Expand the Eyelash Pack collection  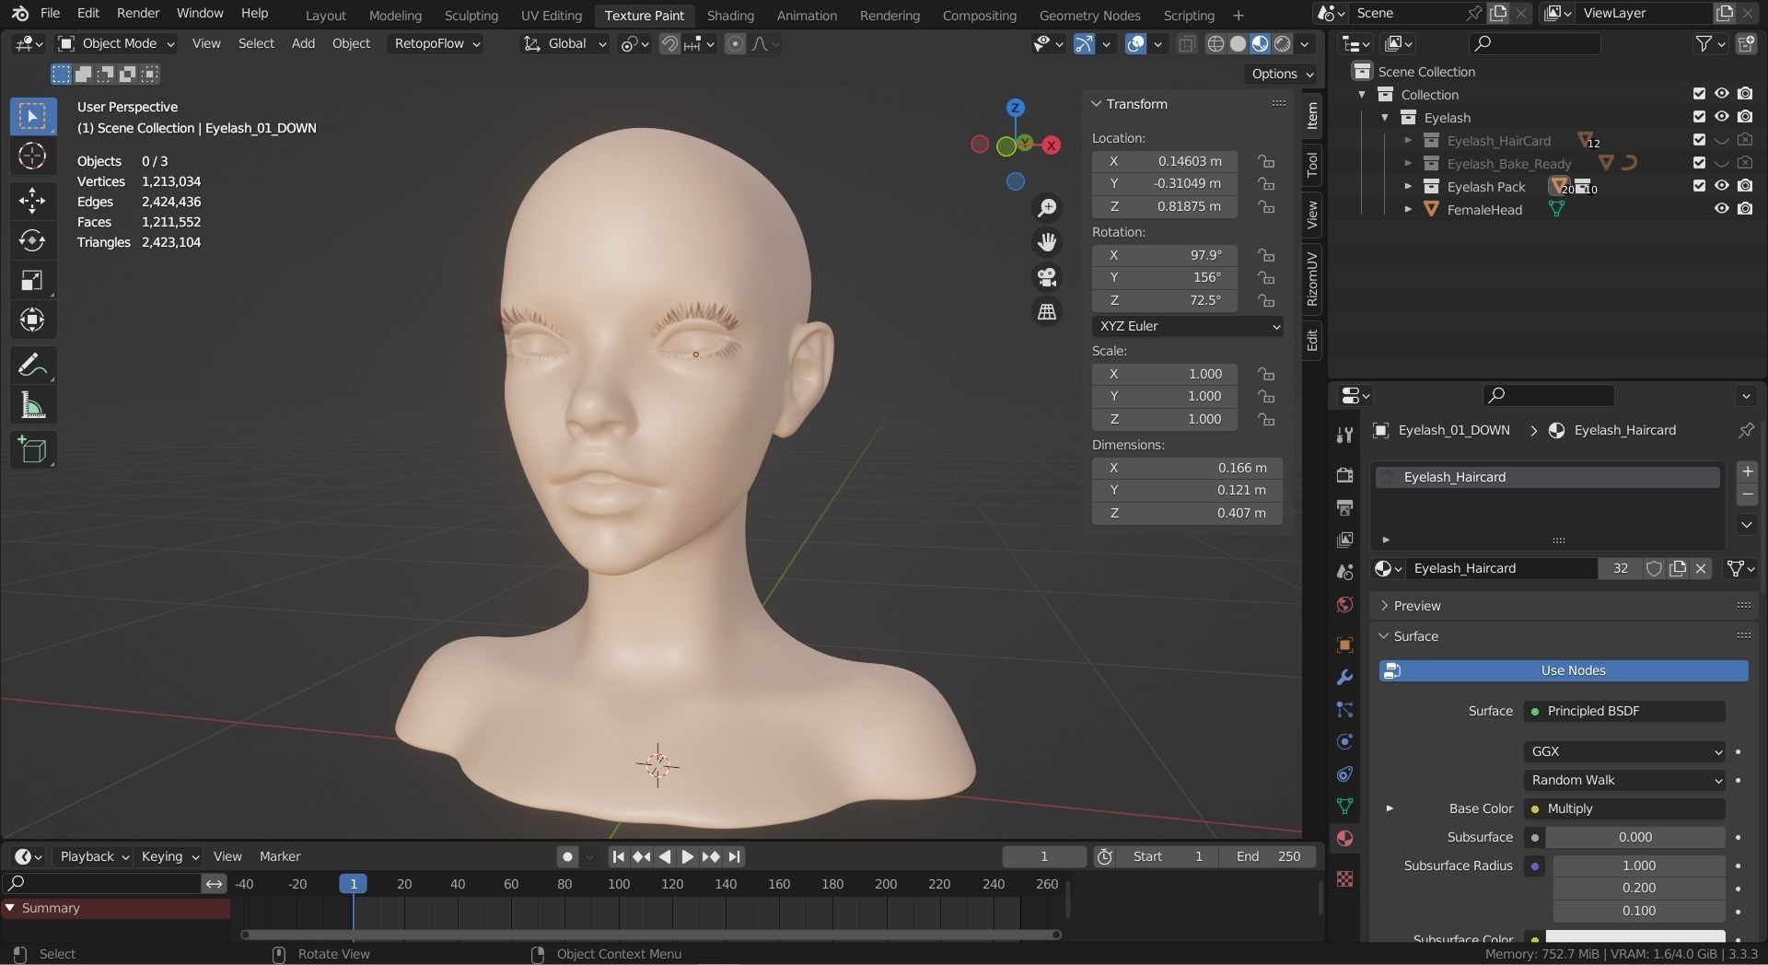[1408, 186]
